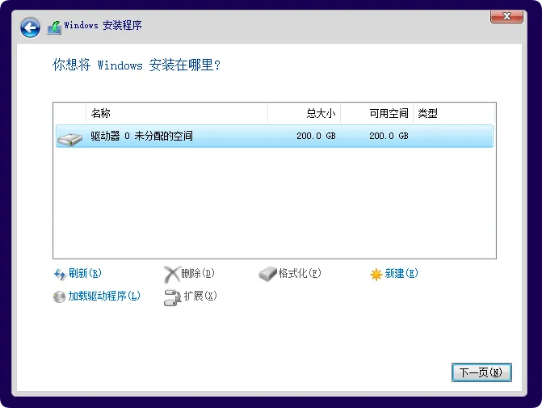Click the format drive icon
The height and width of the screenshot is (408, 542).
(267, 274)
